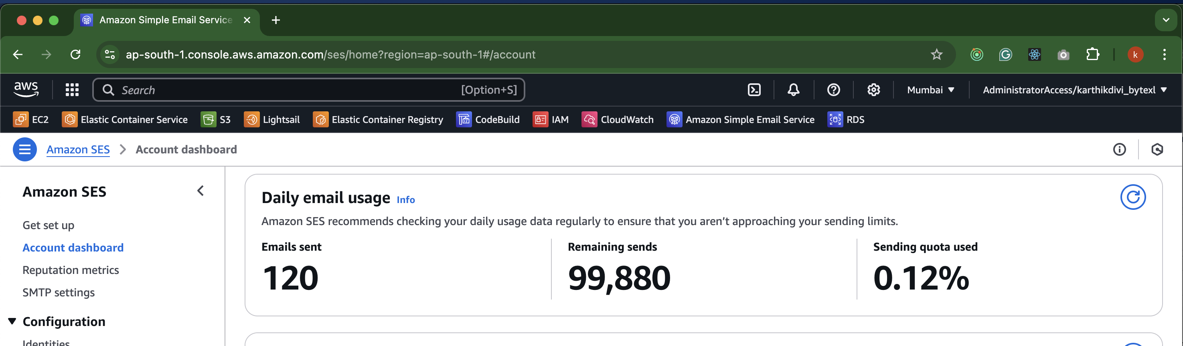The height and width of the screenshot is (346, 1183).
Task: Select SMTP settings in the sidebar
Action: coord(59,293)
